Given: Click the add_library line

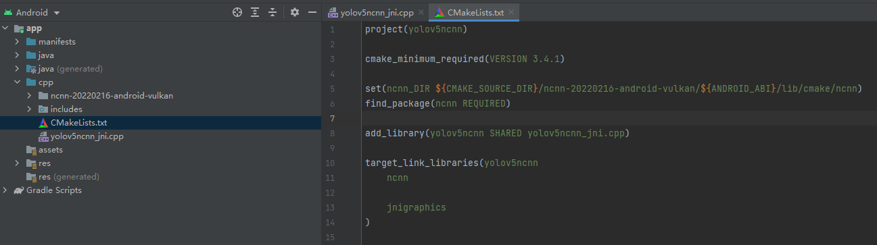Looking at the screenshot, I should tap(497, 134).
